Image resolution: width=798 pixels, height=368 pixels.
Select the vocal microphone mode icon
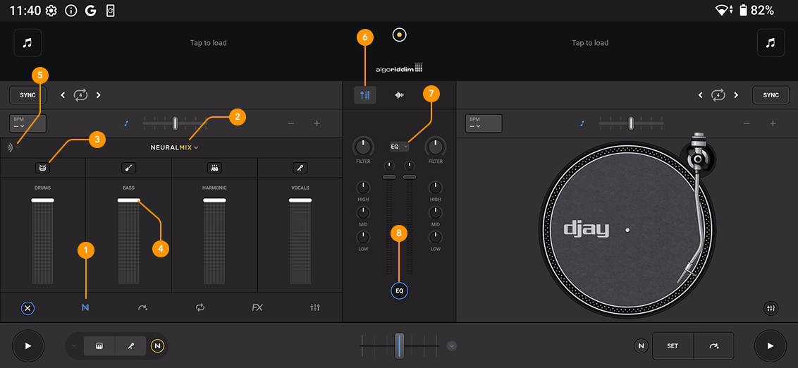tap(131, 346)
